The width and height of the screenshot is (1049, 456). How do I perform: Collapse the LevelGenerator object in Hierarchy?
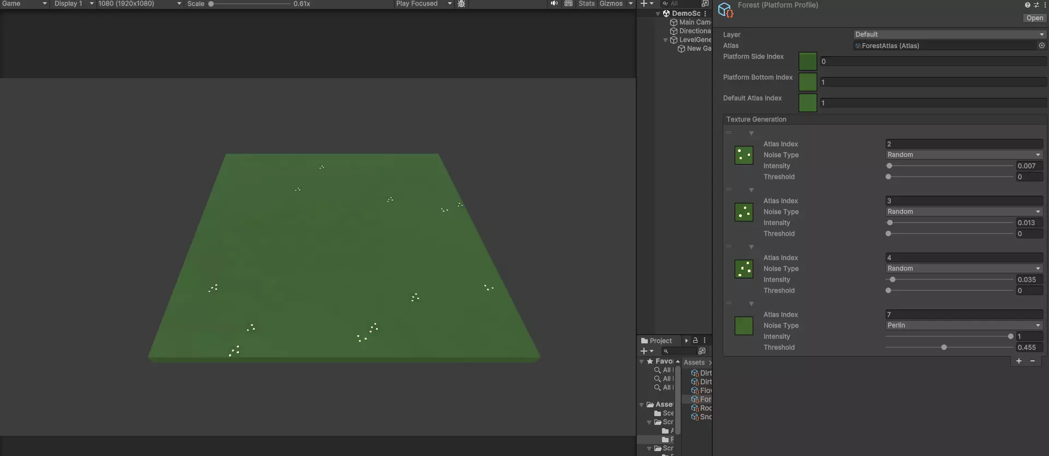click(x=665, y=40)
